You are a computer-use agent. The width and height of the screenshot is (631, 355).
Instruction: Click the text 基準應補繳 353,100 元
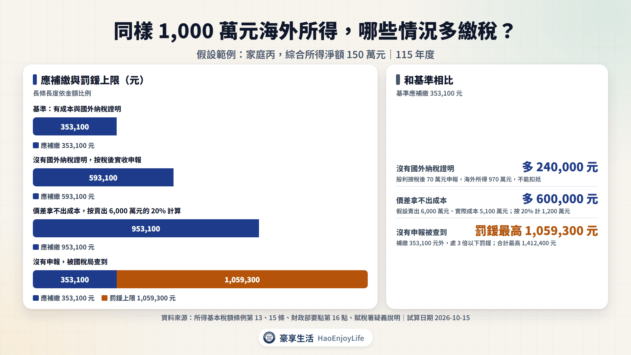point(429,93)
